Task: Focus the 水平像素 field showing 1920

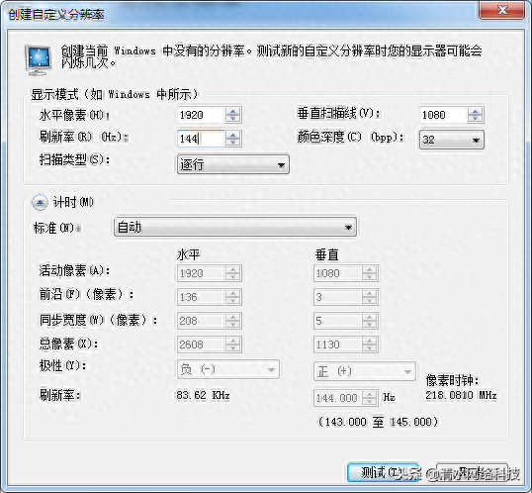Action: 201,115
